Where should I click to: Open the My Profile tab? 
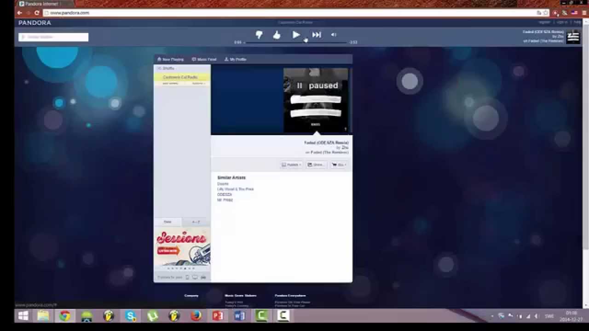pyautogui.click(x=235, y=59)
